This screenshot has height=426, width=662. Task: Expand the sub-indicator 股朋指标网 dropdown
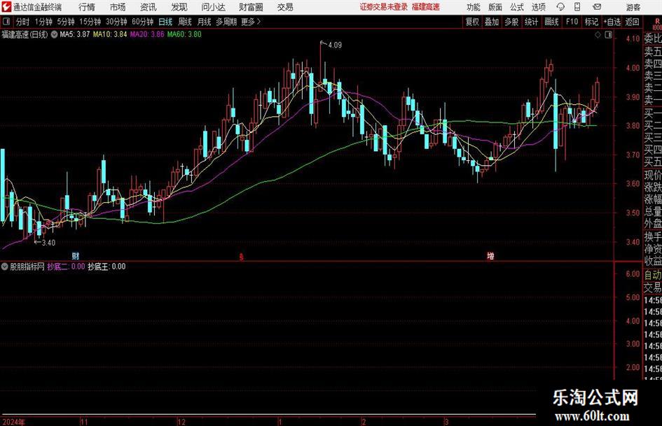pos(5,267)
